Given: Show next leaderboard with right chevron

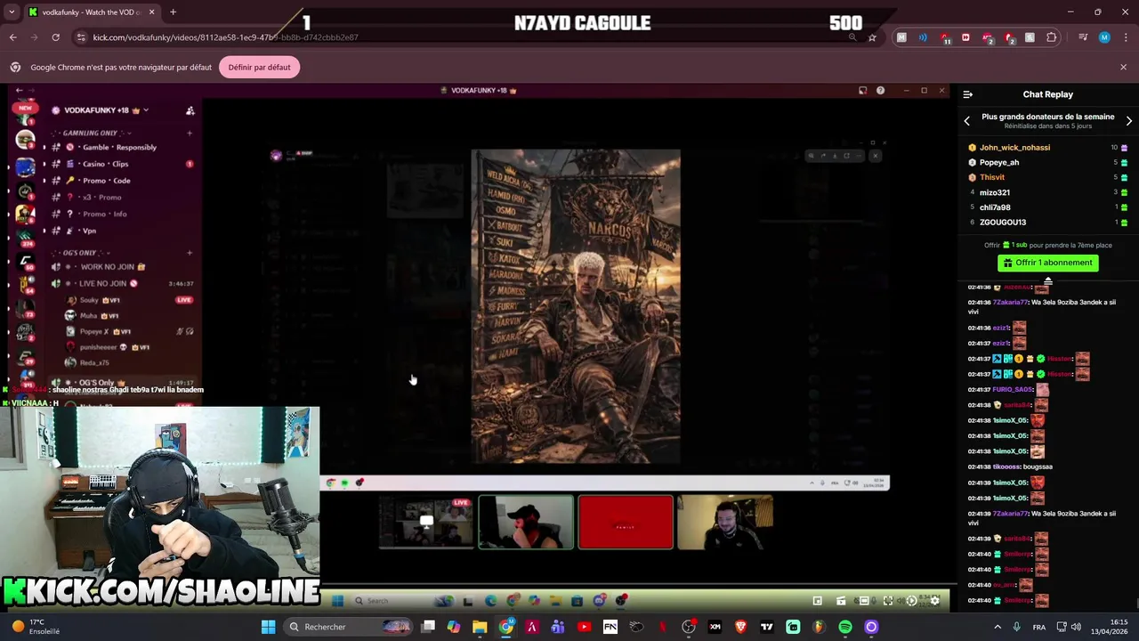Looking at the screenshot, I should [1129, 121].
